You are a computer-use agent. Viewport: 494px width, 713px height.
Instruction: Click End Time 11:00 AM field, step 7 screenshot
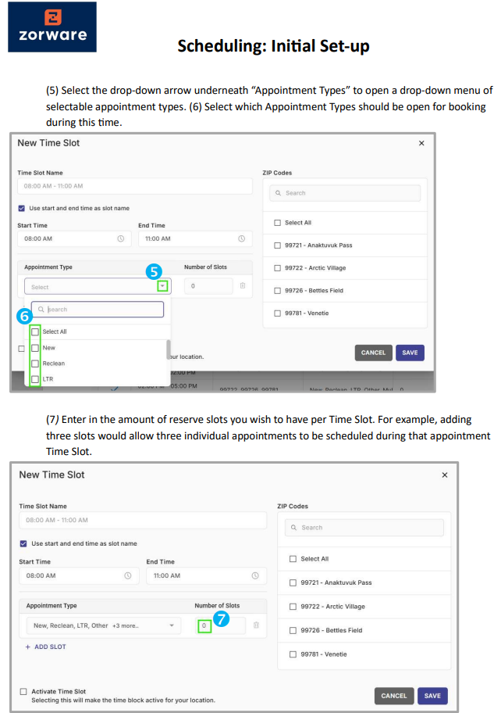[206, 575]
